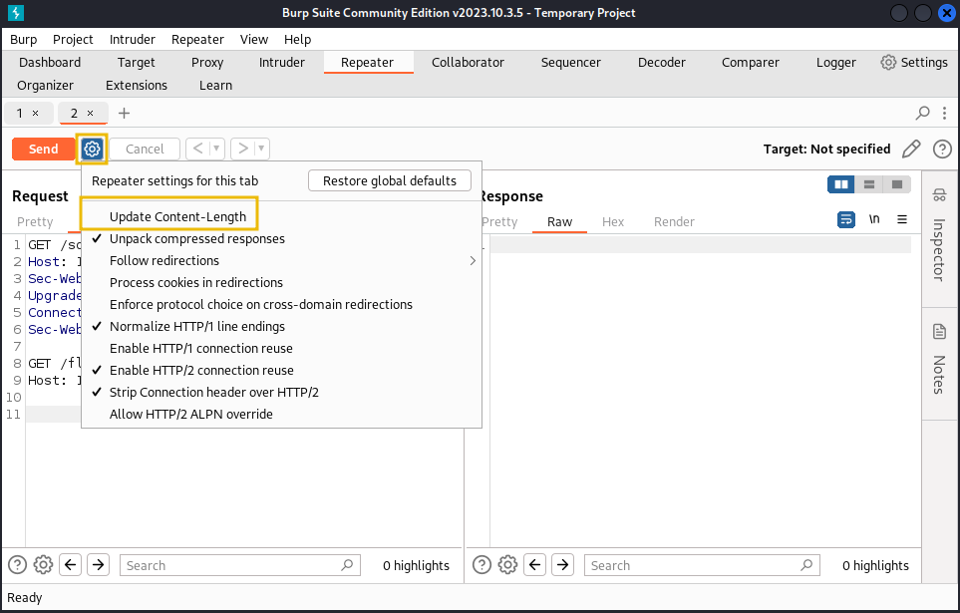Open history back dropdown arrow

coord(216,149)
